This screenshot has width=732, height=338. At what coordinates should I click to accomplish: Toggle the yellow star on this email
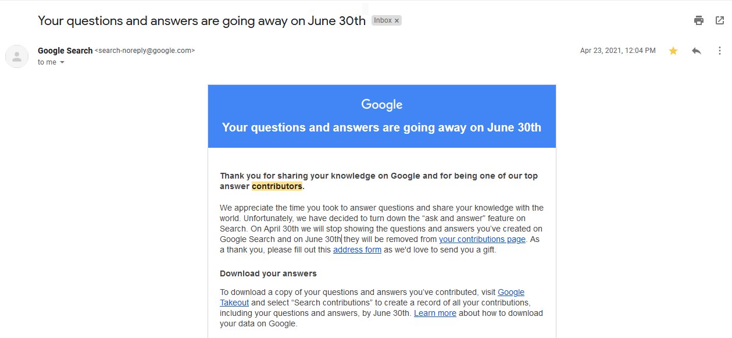tap(673, 51)
